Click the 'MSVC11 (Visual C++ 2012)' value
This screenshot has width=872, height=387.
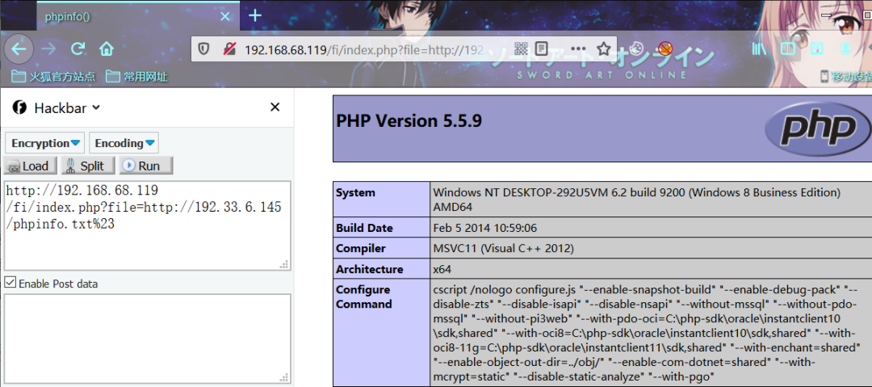point(503,248)
